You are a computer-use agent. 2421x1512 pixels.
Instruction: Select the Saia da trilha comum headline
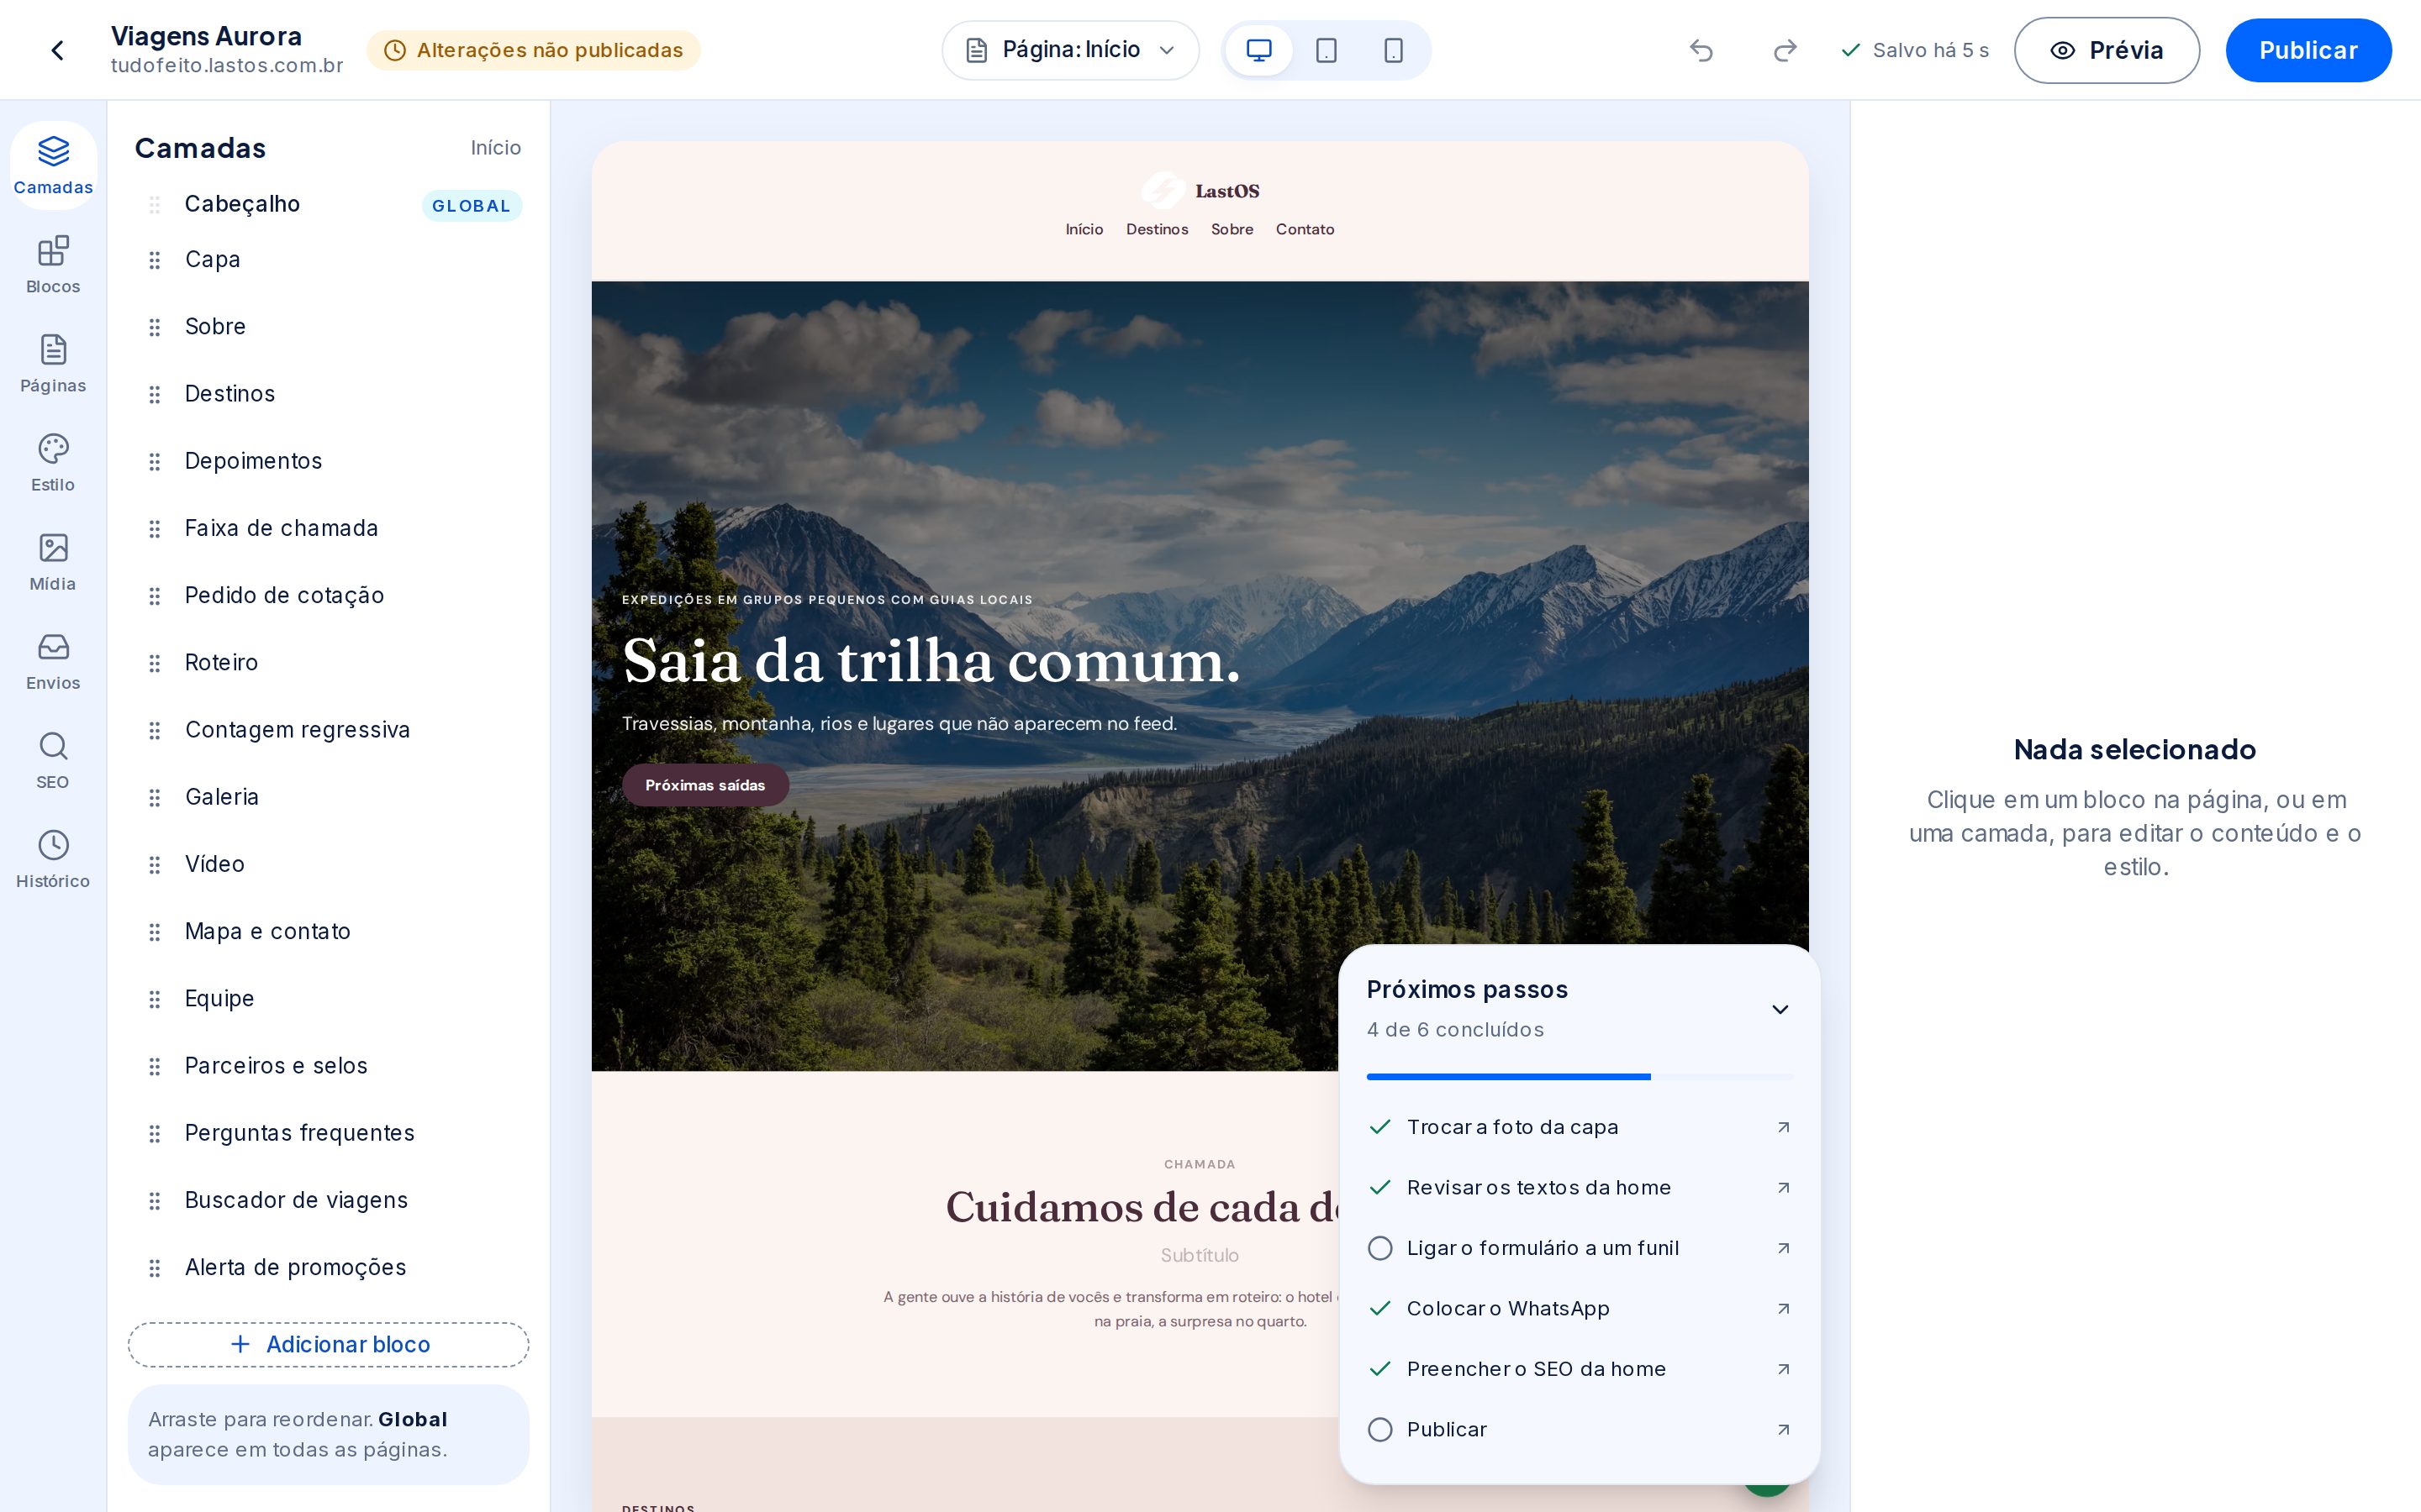pos(931,661)
